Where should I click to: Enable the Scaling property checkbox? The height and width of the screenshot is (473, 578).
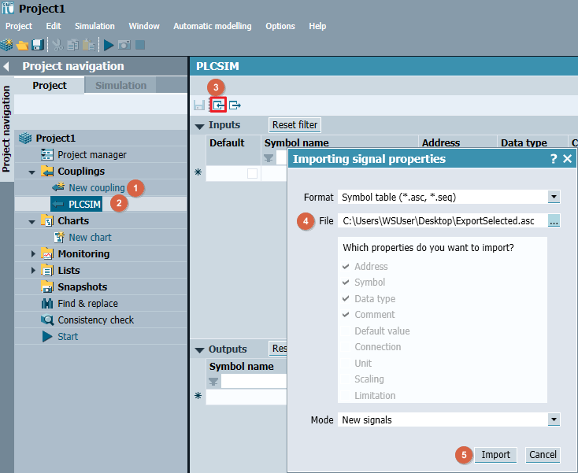point(346,379)
